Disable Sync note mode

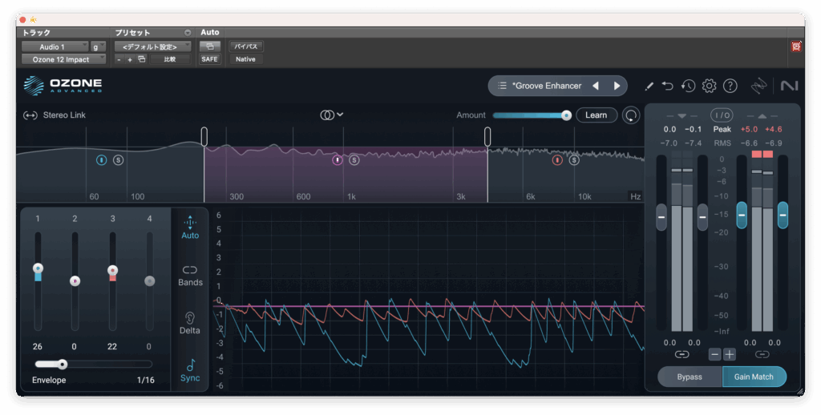[x=190, y=370]
